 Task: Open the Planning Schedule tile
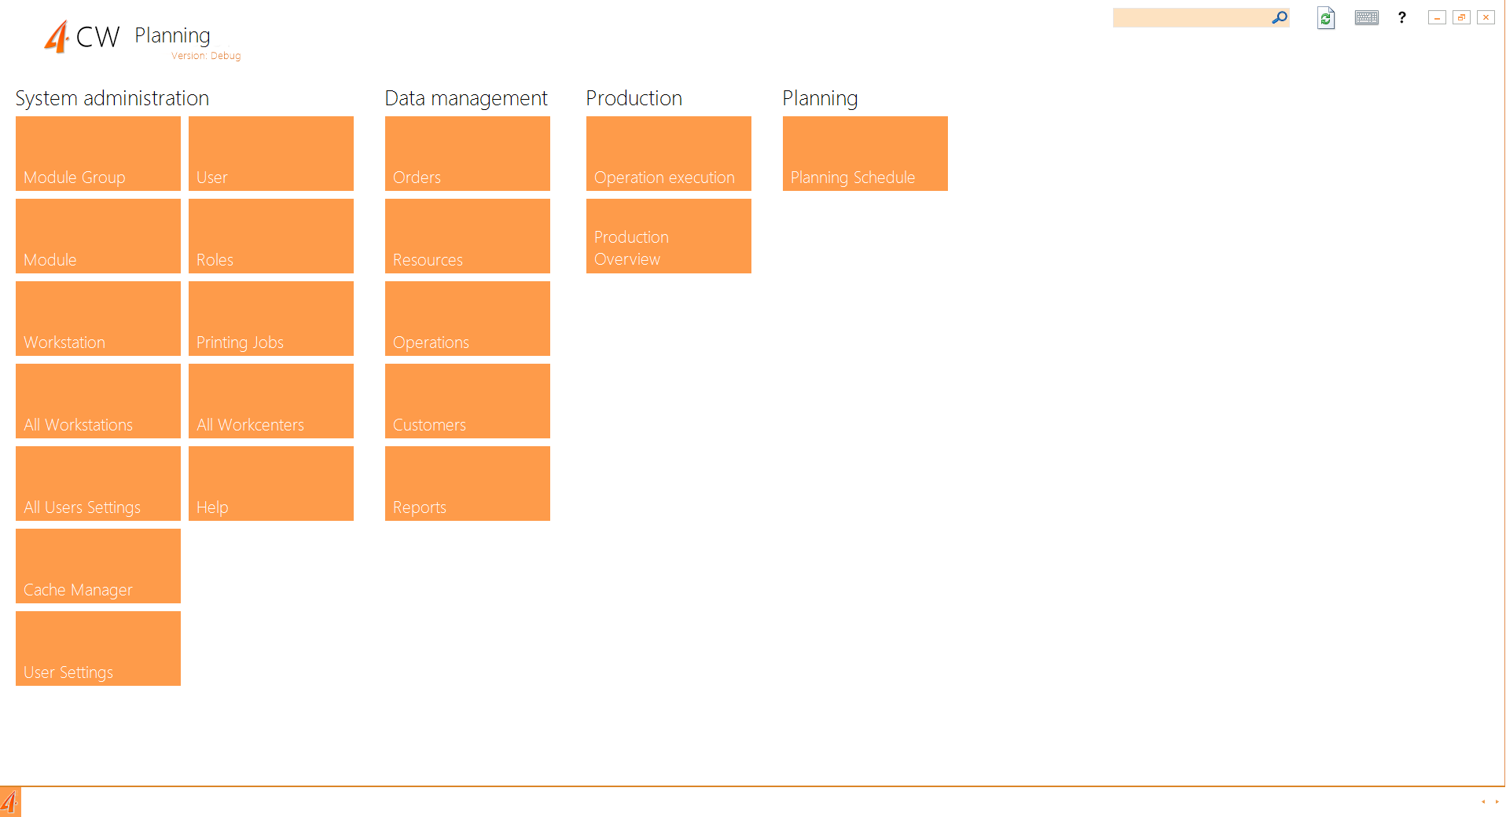pyautogui.click(x=865, y=154)
